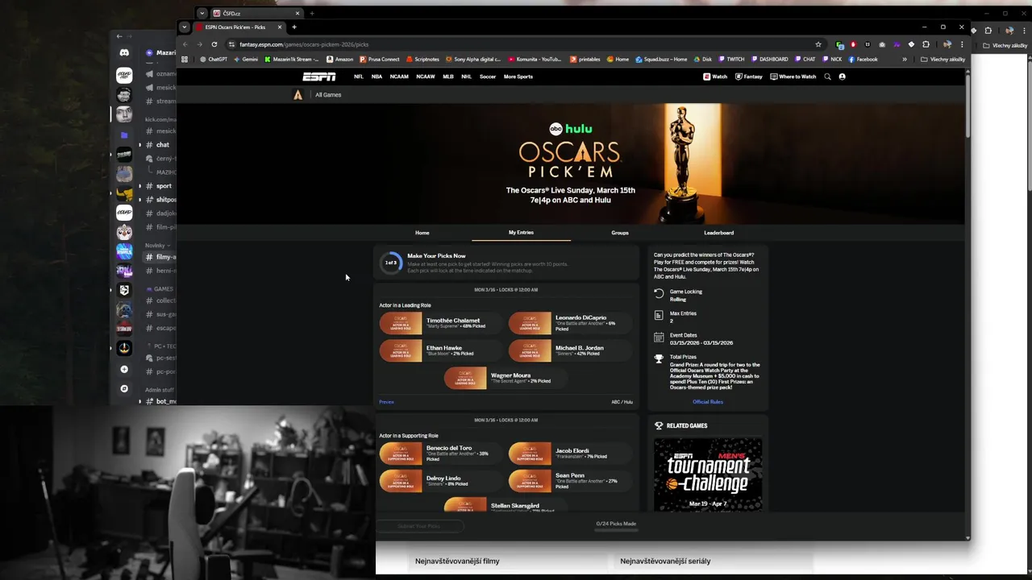Bookmark this page with the star icon
The width and height of the screenshot is (1032, 580).
pyautogui.click(x=818, y=44)
